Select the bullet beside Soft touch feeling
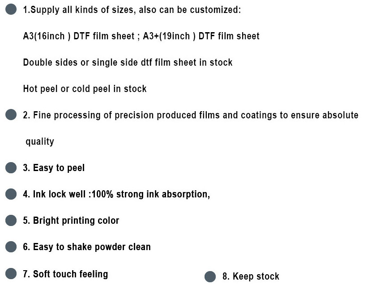The height and width of the screenshot is (297, 367). coord(11,273)
